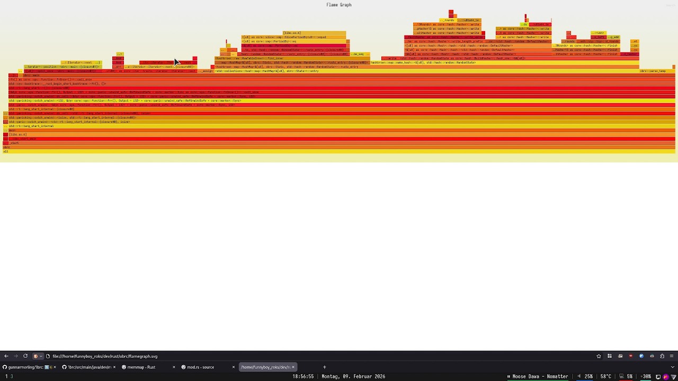Image resolution: width=678 pixels, height=381 pixels.
Task: Select the obrc frame above all
Action: tap(339, 147)
